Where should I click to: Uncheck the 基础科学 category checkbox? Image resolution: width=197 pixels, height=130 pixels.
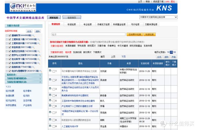pyautogui.click(x=10, y=35)
